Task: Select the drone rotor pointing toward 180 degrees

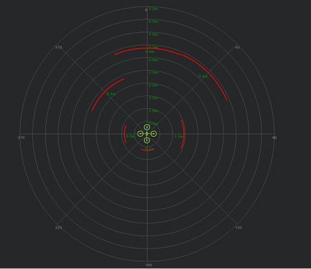Action: coord(147,141)
